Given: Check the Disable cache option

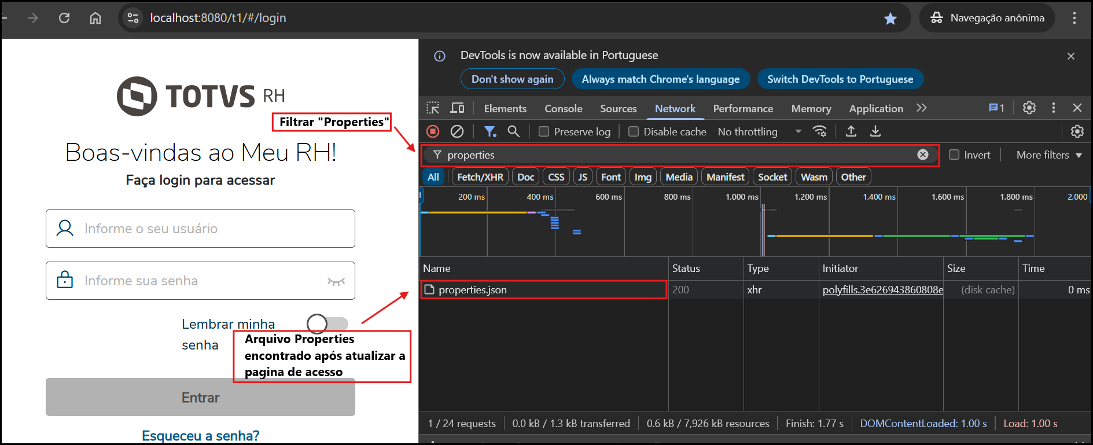Looking at the screenshot, I should (x=634, y=132).
